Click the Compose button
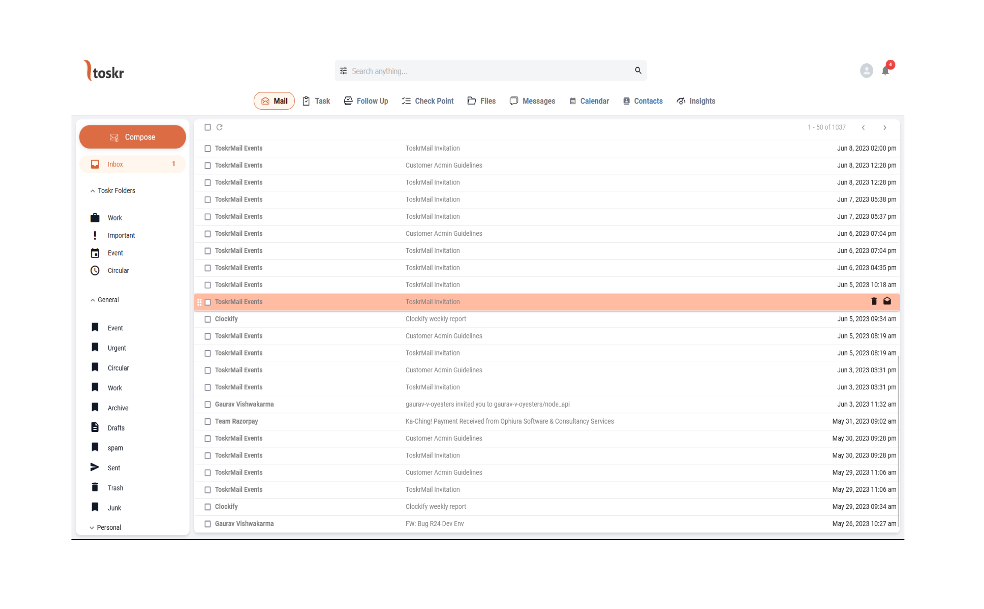Image resolution: width=984 pixels, height=609 pixels. (x=132, y=137)
